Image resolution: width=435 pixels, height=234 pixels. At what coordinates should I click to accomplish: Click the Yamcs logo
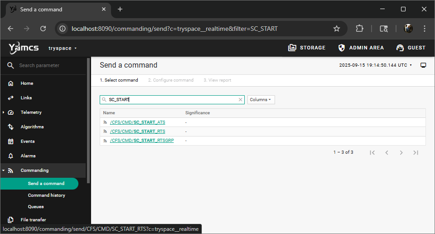click(23, 48)
